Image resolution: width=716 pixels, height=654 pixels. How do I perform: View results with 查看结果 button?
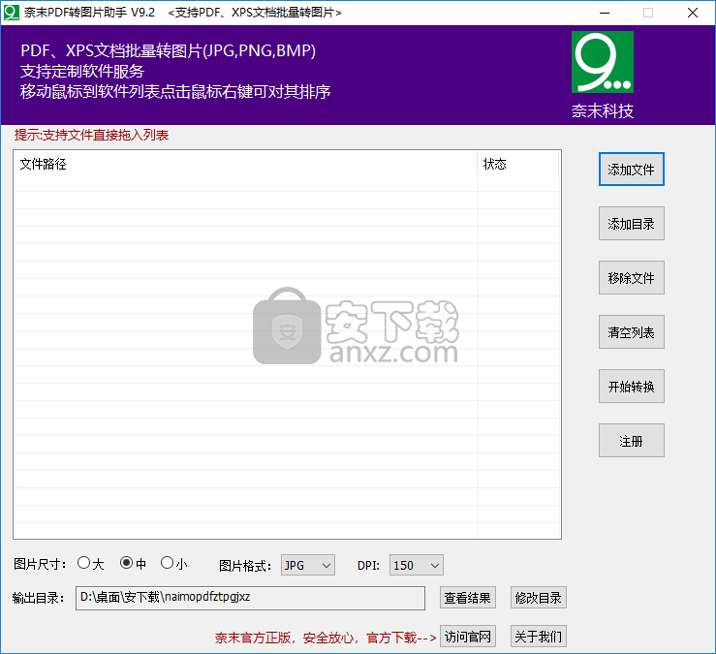point(468,598)
